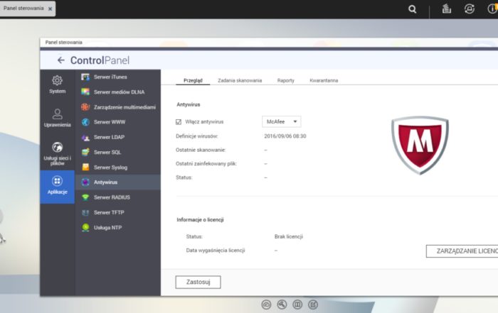
Task: Open the Uprawnienia category
Action: pos(57,118)
